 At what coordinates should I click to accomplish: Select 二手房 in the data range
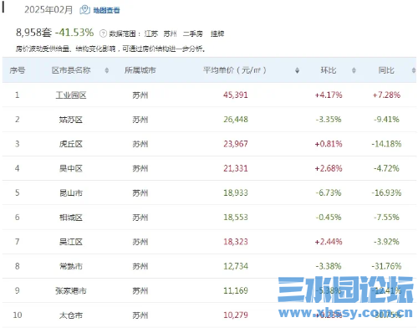[x=193, y=33]
